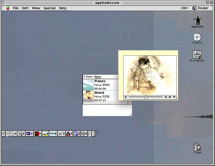This screenshot has width=215, height=166.
Task: Click the list window resize grip
Action: click(x=130, y=114)
